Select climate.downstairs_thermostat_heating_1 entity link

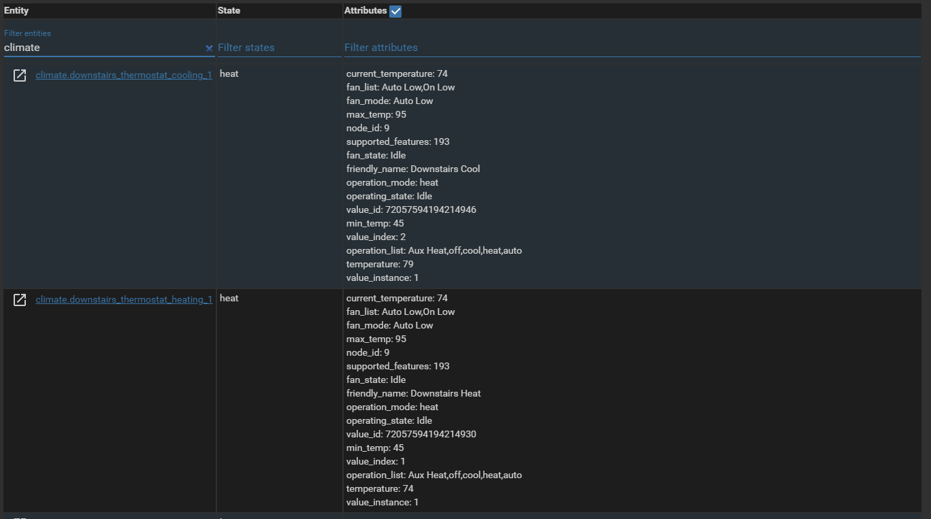(124, 300)
